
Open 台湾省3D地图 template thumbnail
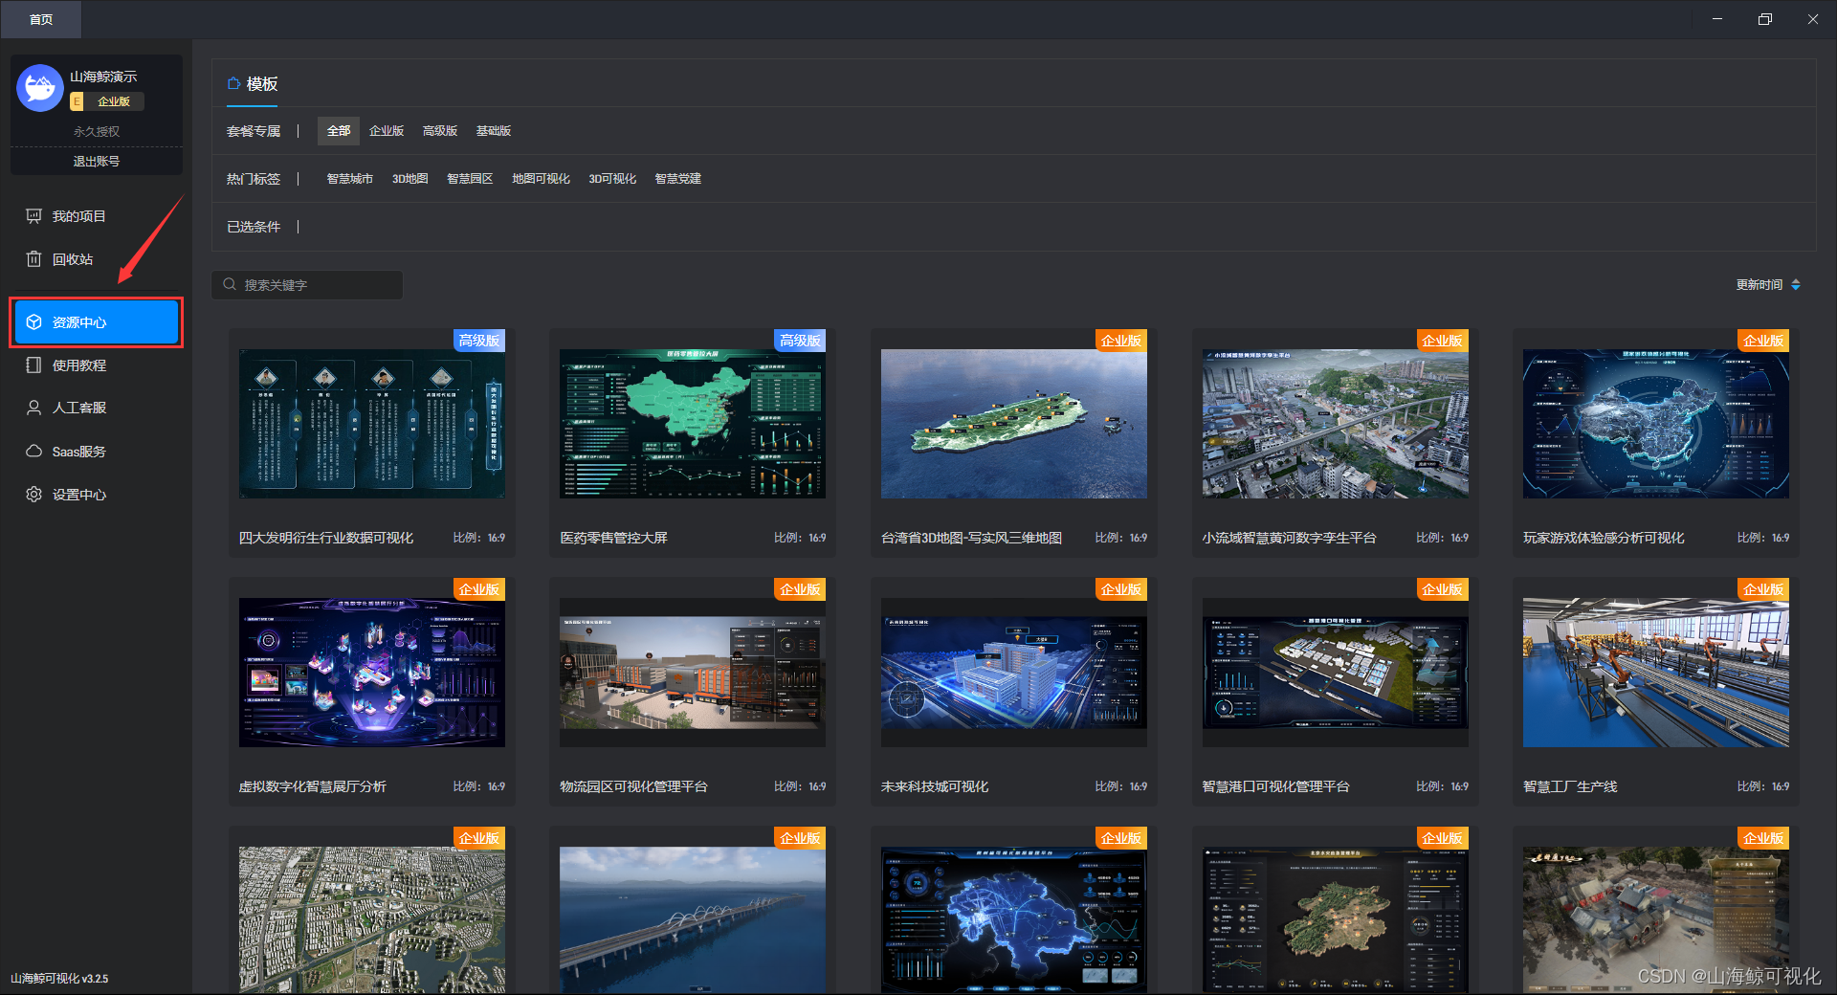pyautogui.click(x=1014, y=424)
